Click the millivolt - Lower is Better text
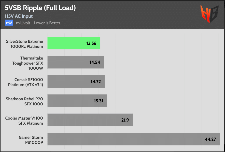The height and width of the screenshot is (152, 225). (38, 23)
